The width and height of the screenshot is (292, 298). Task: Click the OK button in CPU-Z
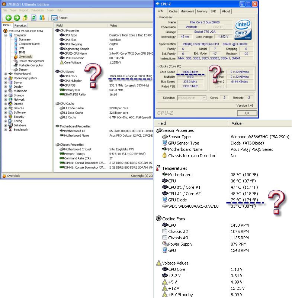coord(247,113)
